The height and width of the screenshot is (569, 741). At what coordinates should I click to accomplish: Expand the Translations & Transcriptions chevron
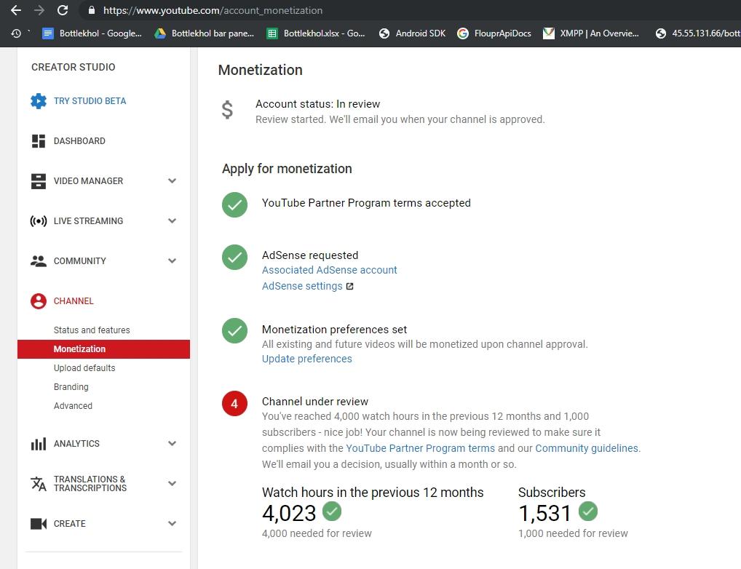172,483
